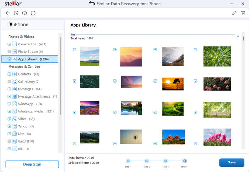The image size is (249, 172).
Task: Enable the Call History checkbox
Action: (x=9, y=82)
